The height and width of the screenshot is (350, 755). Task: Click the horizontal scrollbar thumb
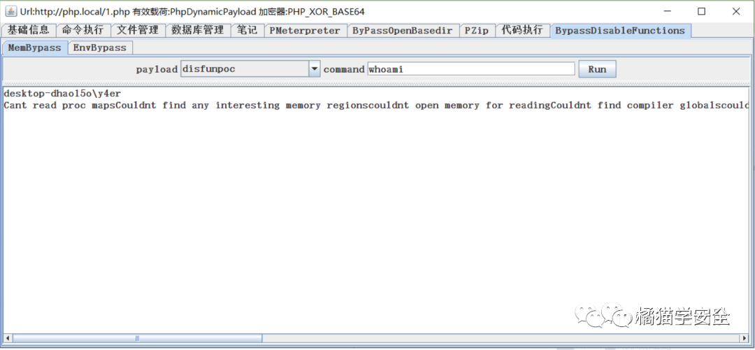(137, 338)
